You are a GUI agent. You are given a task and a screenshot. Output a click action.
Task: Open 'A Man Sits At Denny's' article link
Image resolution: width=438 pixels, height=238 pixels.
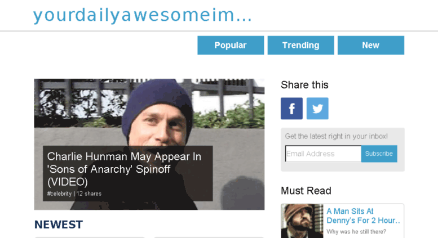tap(363, 215)
